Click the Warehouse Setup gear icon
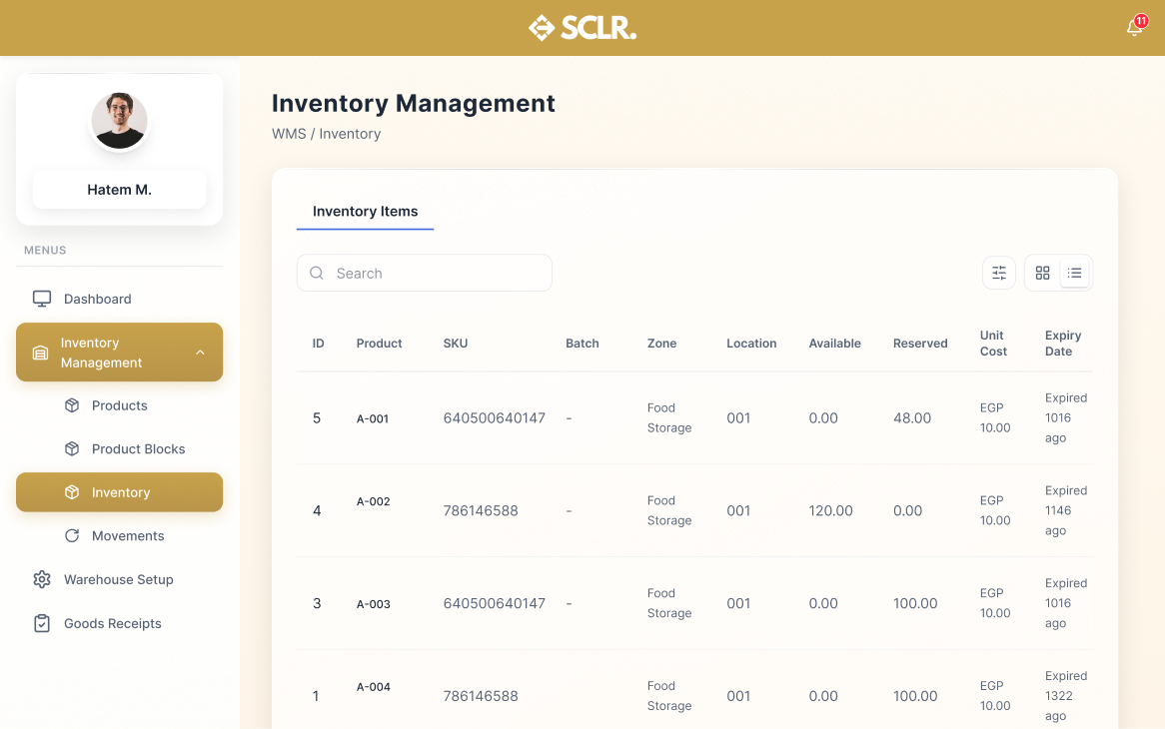 coord(42,579)
